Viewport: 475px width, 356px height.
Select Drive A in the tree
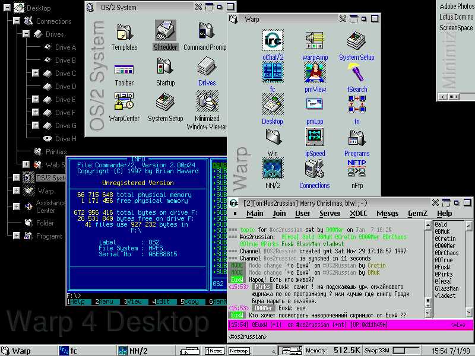tap(66, 47)
